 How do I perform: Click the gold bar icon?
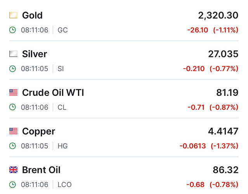[13, 15]
